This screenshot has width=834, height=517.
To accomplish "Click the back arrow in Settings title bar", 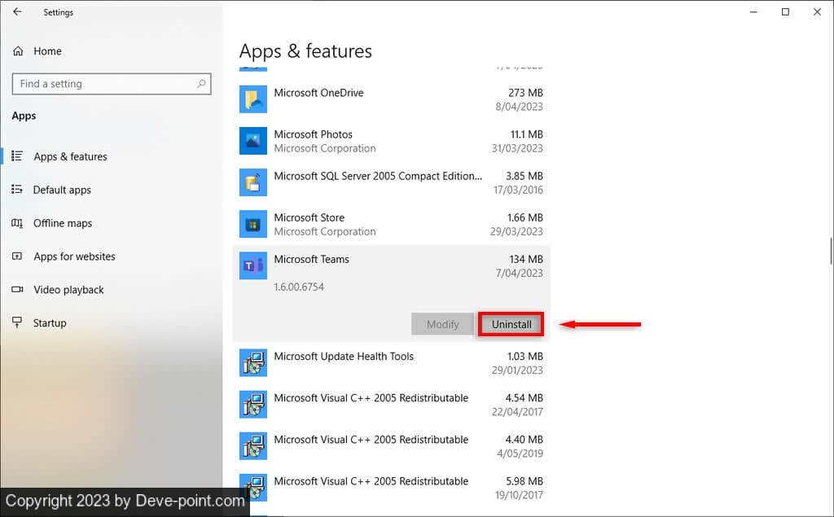I will tap(17, 12).
